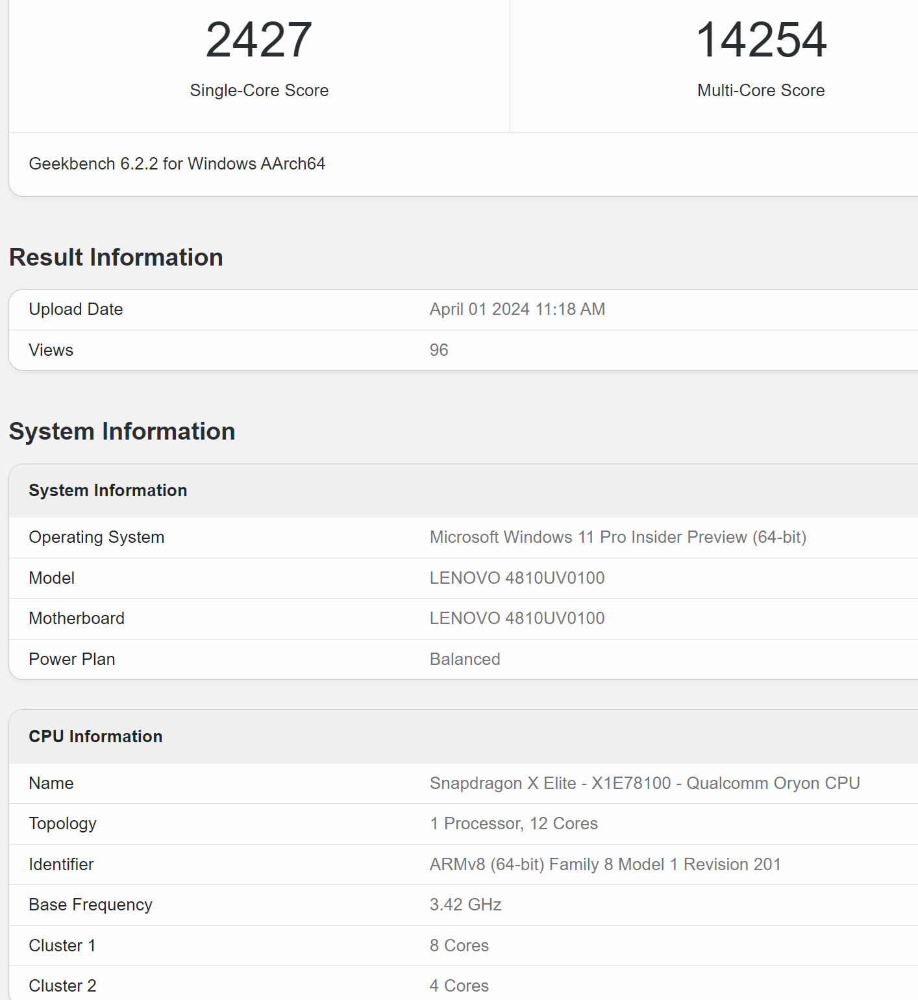The height and width of the screenshot is (1000, 918).
Task: Click the base frequency 3.42 GHz value
Action: coord(465,905)
